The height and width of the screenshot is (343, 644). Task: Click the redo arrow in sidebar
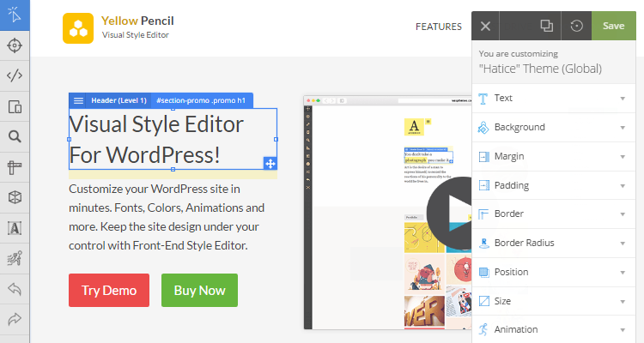click(x=15, y=319)
